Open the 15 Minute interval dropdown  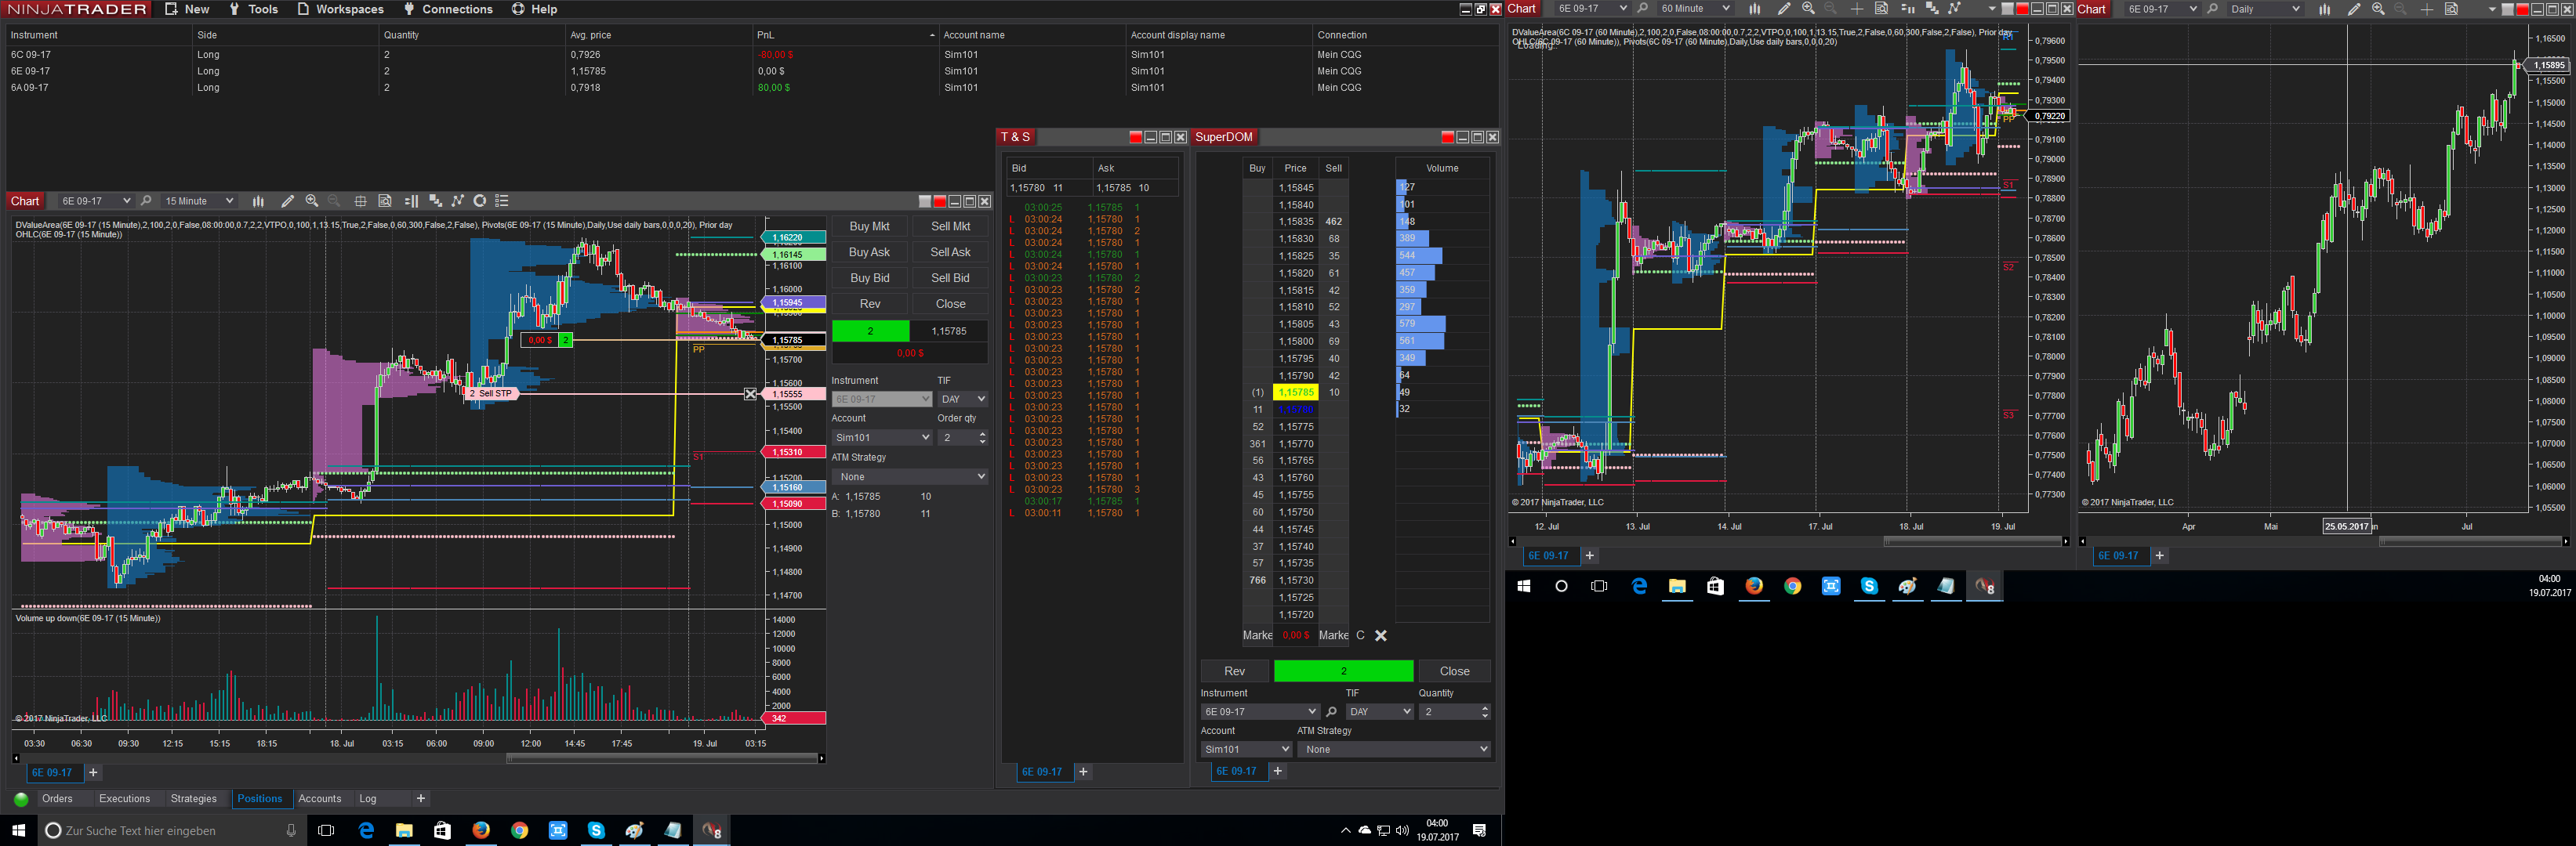pos(198,201)
